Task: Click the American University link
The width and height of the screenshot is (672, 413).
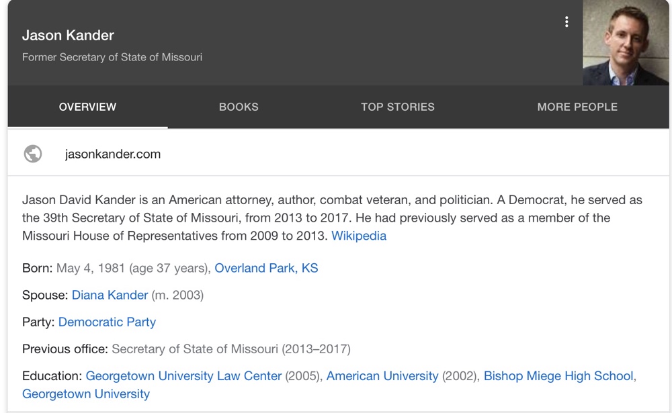Action: [x=382, y=375]
